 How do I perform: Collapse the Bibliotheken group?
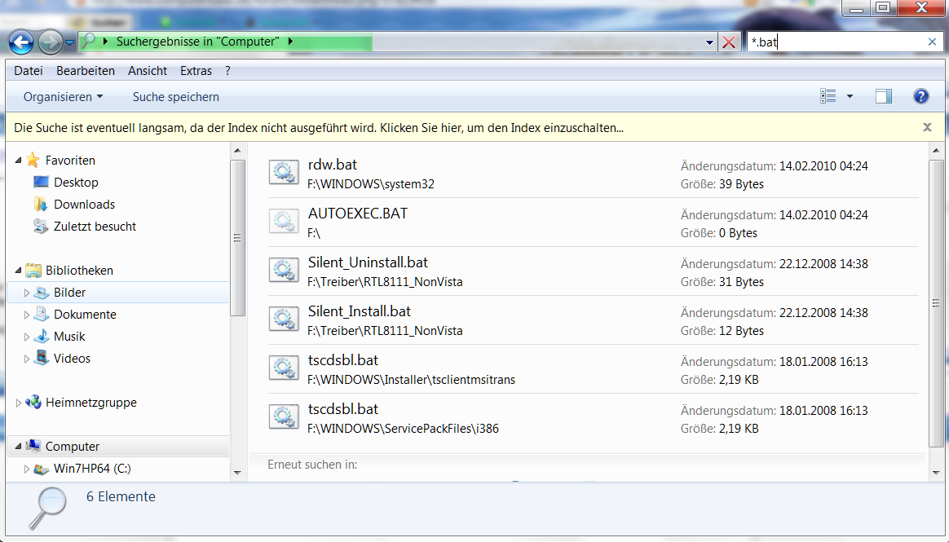coord(18,271)
